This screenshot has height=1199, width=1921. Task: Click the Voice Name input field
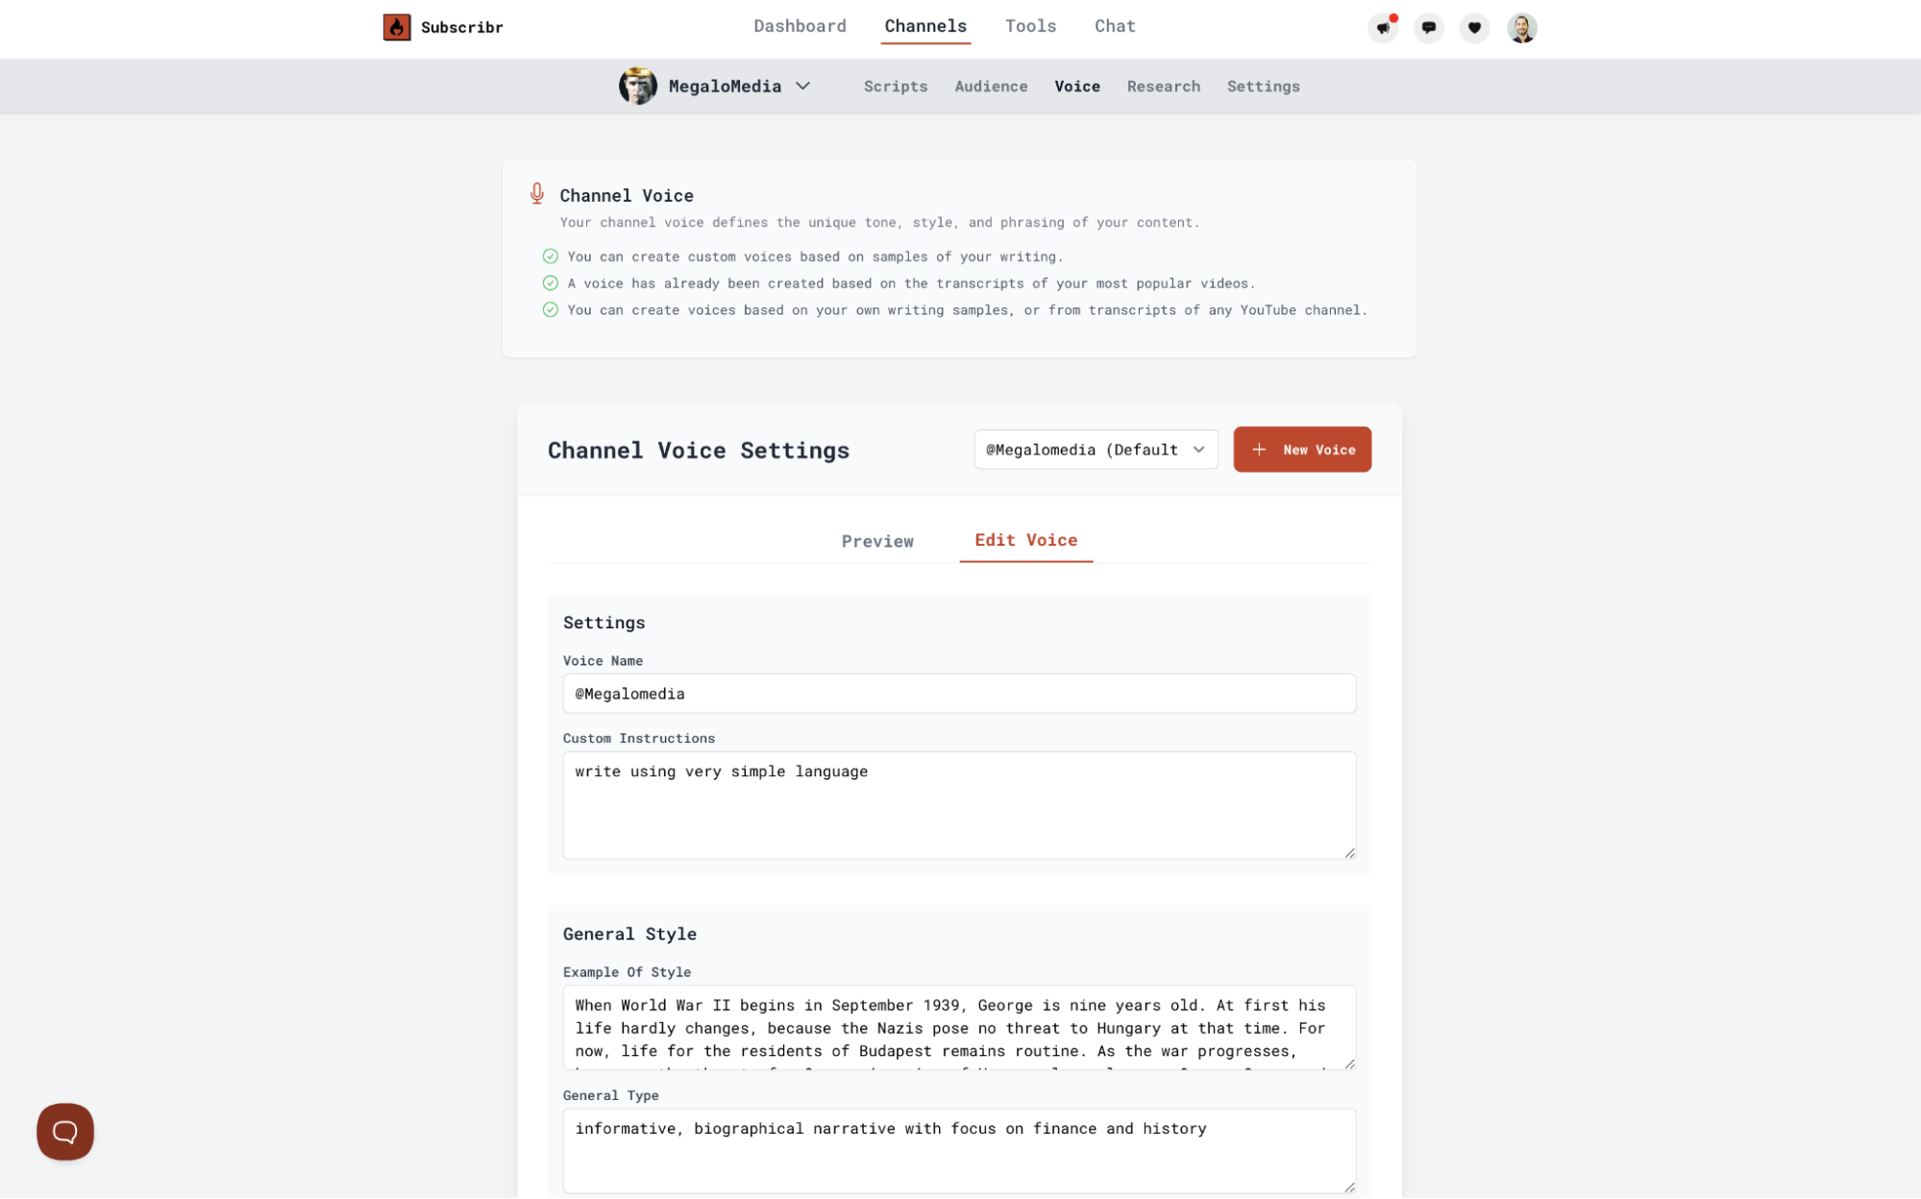point(958,692)
